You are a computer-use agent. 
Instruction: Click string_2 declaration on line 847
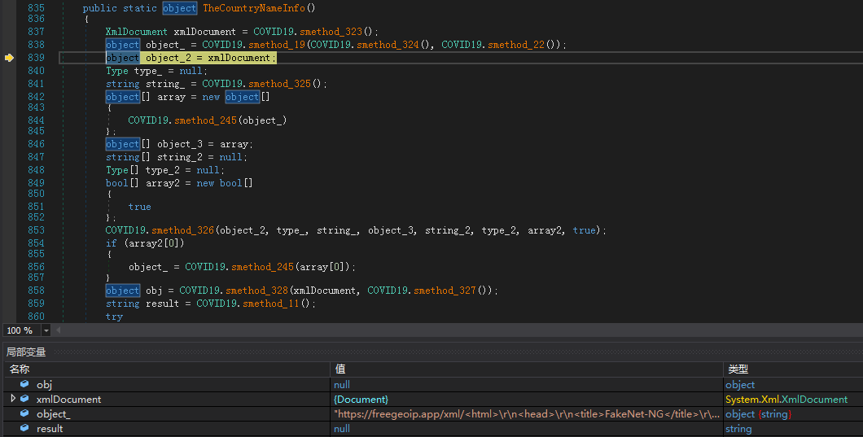tap(180, 157)
